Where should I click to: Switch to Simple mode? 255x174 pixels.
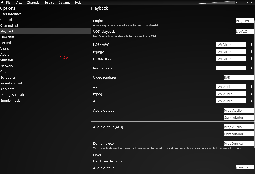pos(10,100)
